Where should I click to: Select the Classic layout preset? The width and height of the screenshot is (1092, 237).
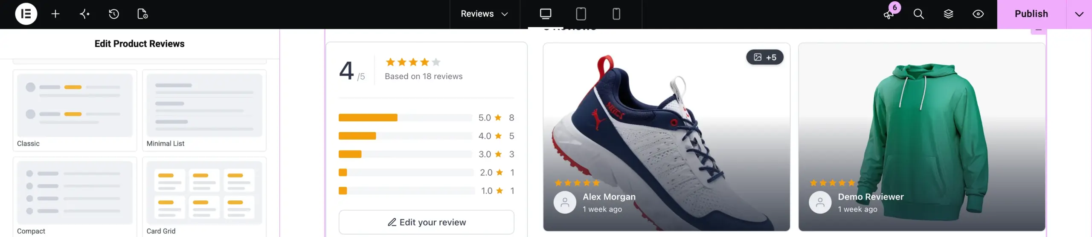point(75,111)
